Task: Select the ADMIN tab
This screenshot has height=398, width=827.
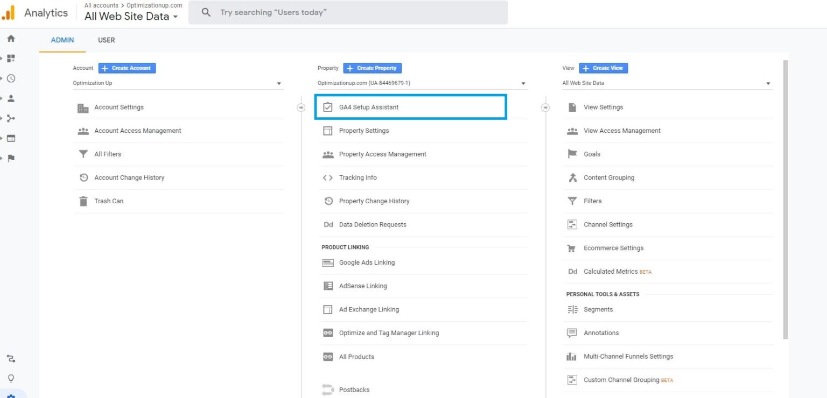Action: [x=62, y=40]
